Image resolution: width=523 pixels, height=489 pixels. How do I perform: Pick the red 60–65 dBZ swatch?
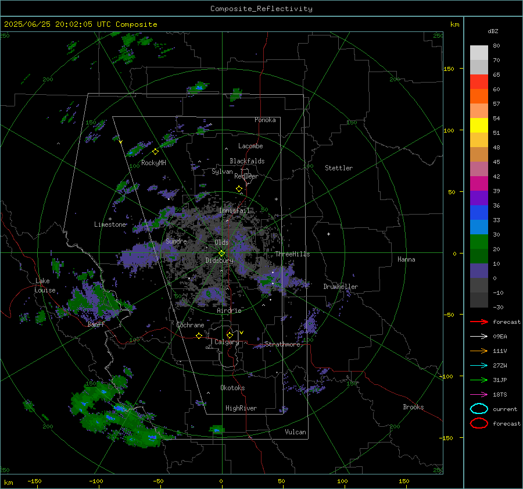point(479,82)
